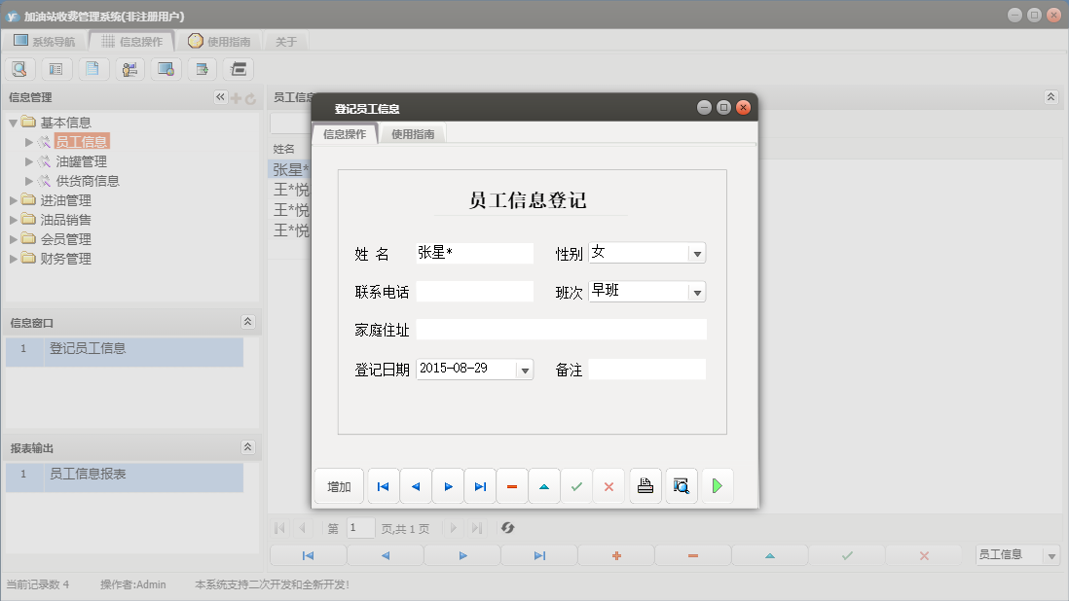
Task: Open the 性别 gender dropdown
Action: tap(697, 252)
